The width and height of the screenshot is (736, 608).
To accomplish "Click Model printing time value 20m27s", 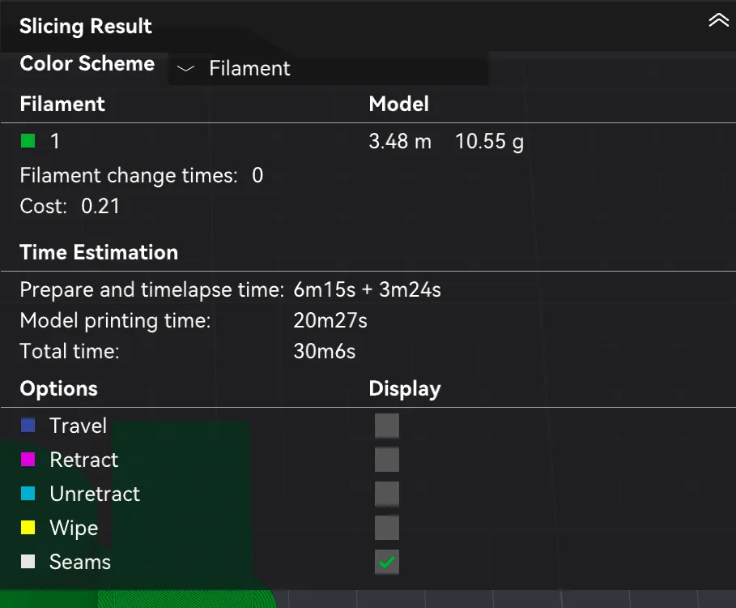I will pyautogui.click(x=330, y=320).
